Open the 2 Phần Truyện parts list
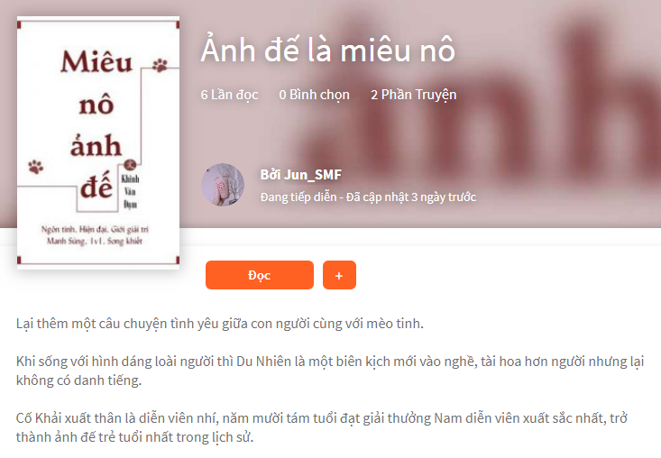Viewport: 661px width, 458px height. point(414,95)
